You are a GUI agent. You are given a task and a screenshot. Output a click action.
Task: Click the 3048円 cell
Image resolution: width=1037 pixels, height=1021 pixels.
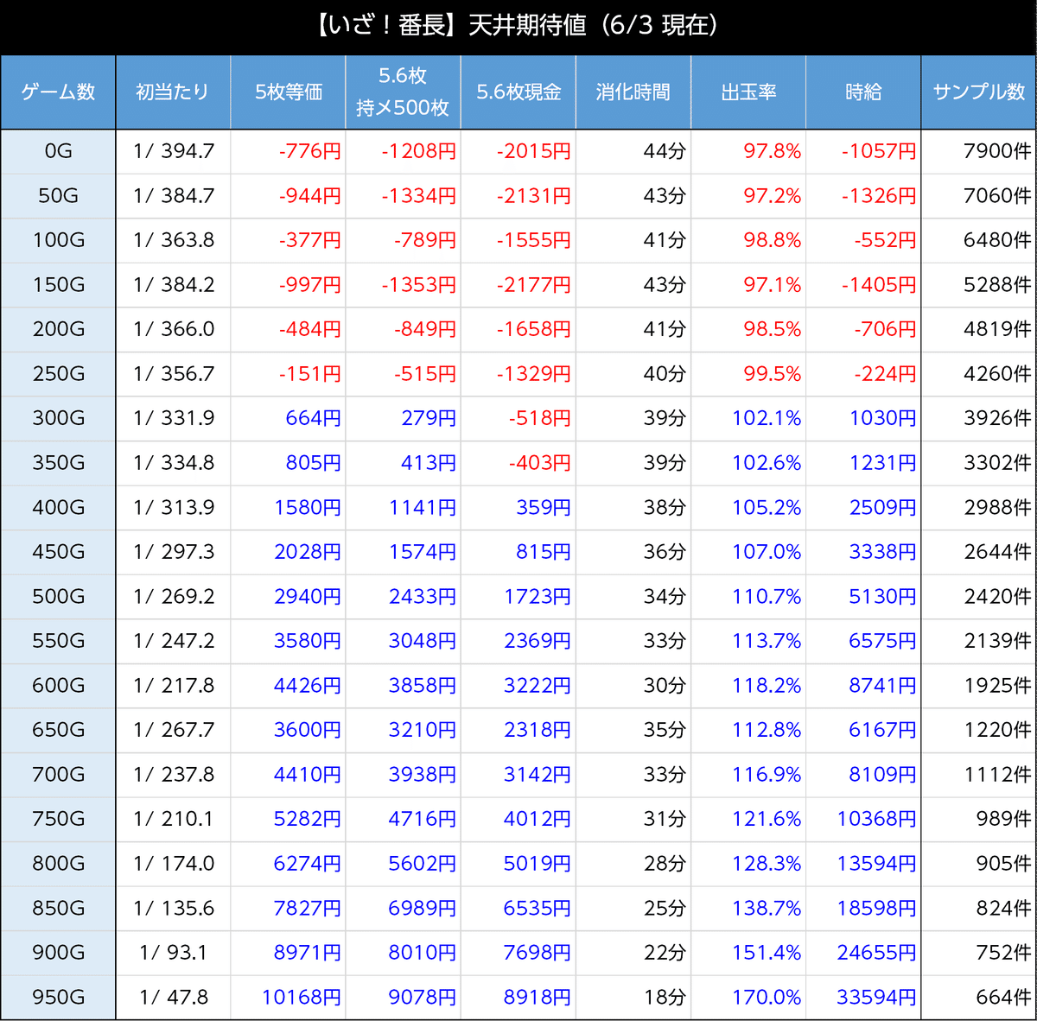tap(403, 641)
